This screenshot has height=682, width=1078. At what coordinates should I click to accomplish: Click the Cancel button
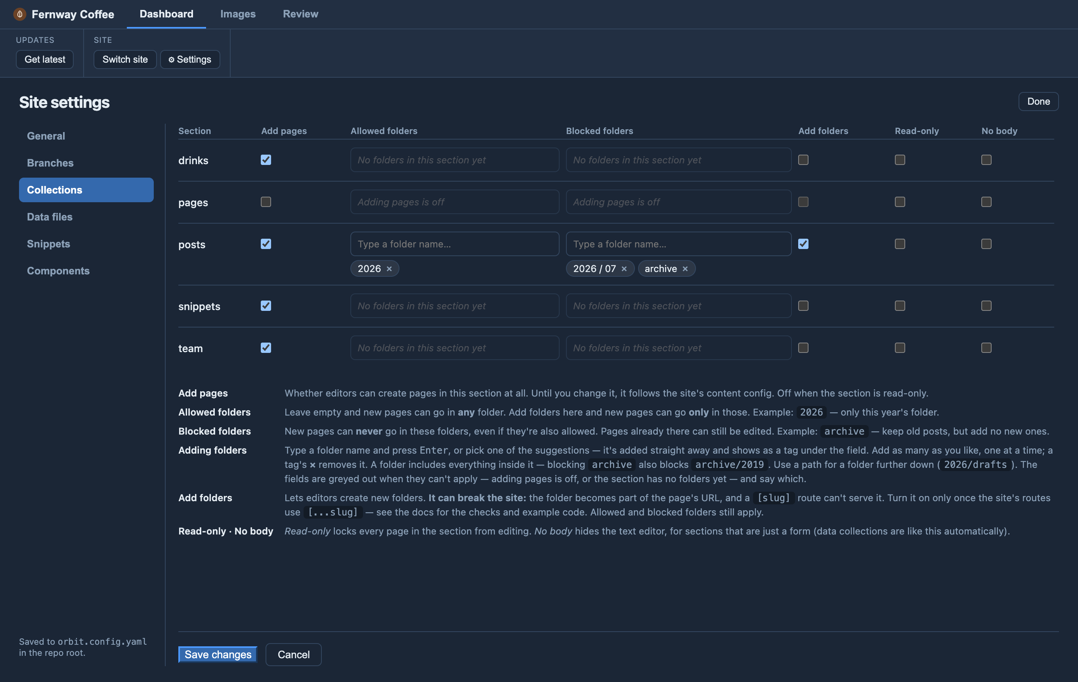pos(294,655)
